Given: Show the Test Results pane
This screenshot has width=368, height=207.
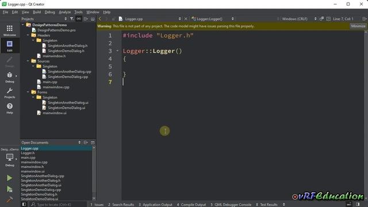Looking at the screenshot, I should pos(267,205).
